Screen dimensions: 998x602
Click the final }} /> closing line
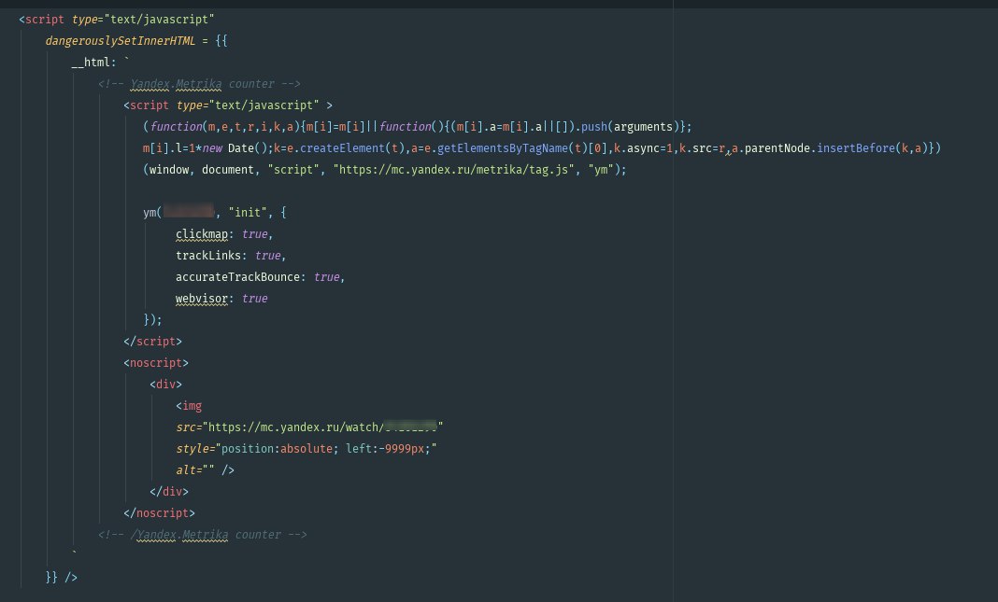point(61,577)
